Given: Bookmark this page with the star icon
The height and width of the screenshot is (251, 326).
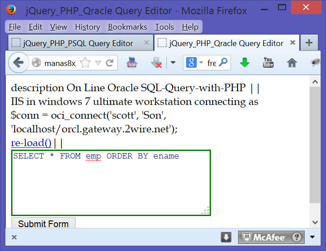Looking at the screenshot, I should tap(86, 63).
